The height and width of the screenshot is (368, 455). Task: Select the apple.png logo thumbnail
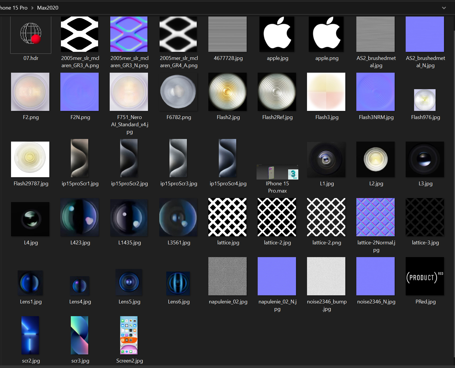326,34
